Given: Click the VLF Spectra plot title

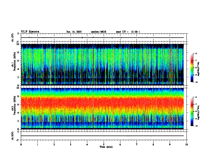Looking at the screenshot, I should point(30,32).
